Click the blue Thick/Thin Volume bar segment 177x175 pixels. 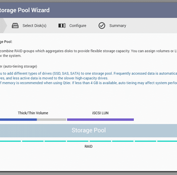[x=18, y=120]
